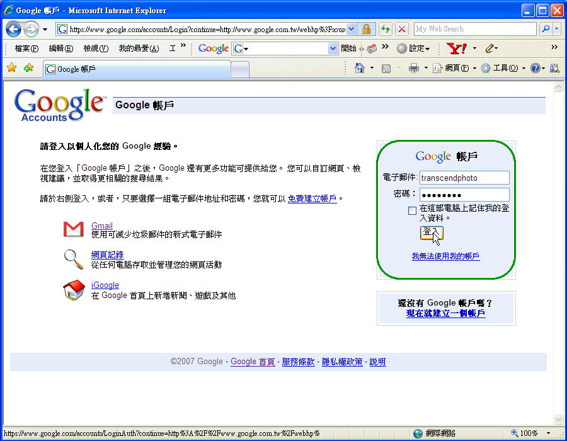Image resolution: width=567 pixels, height=441 pixels.
Task: Click the page scrollbar down arrow
Action: point(558,420)
